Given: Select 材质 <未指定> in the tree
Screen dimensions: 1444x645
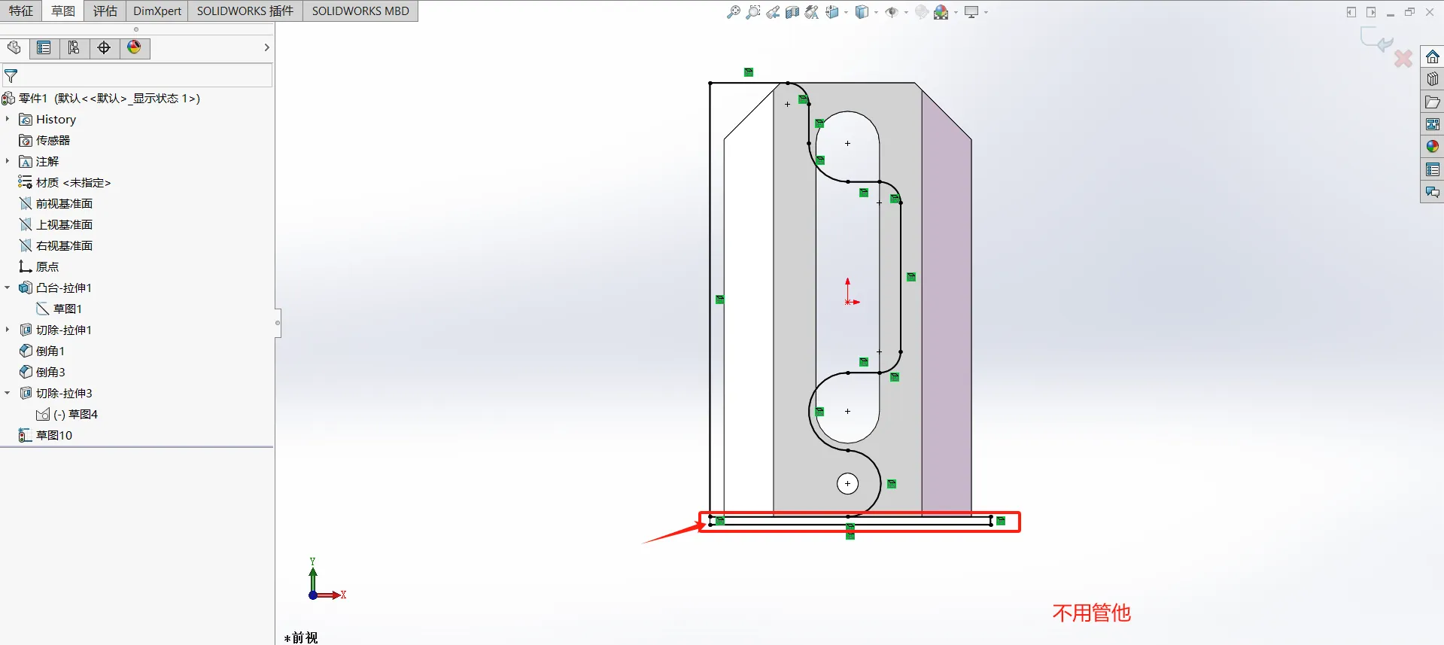Looking at the screenshot, I should coord(65,182).
